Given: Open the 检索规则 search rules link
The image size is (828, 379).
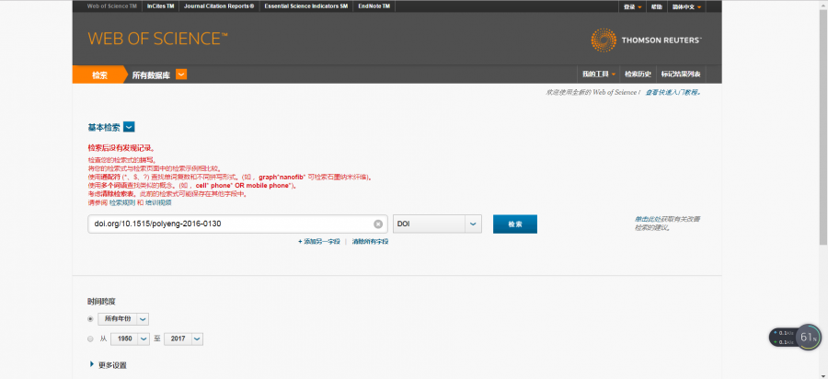Looking at the screenshot, I should tap(122, 202).
